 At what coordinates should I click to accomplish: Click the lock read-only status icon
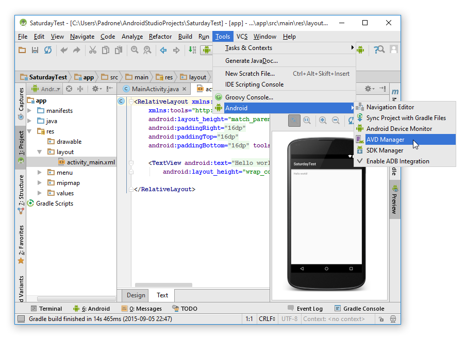(x=381, y=319)
